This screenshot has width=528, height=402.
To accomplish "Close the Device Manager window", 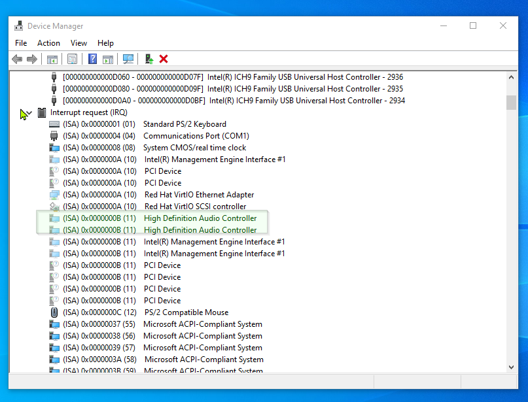I will click(503, 26).
